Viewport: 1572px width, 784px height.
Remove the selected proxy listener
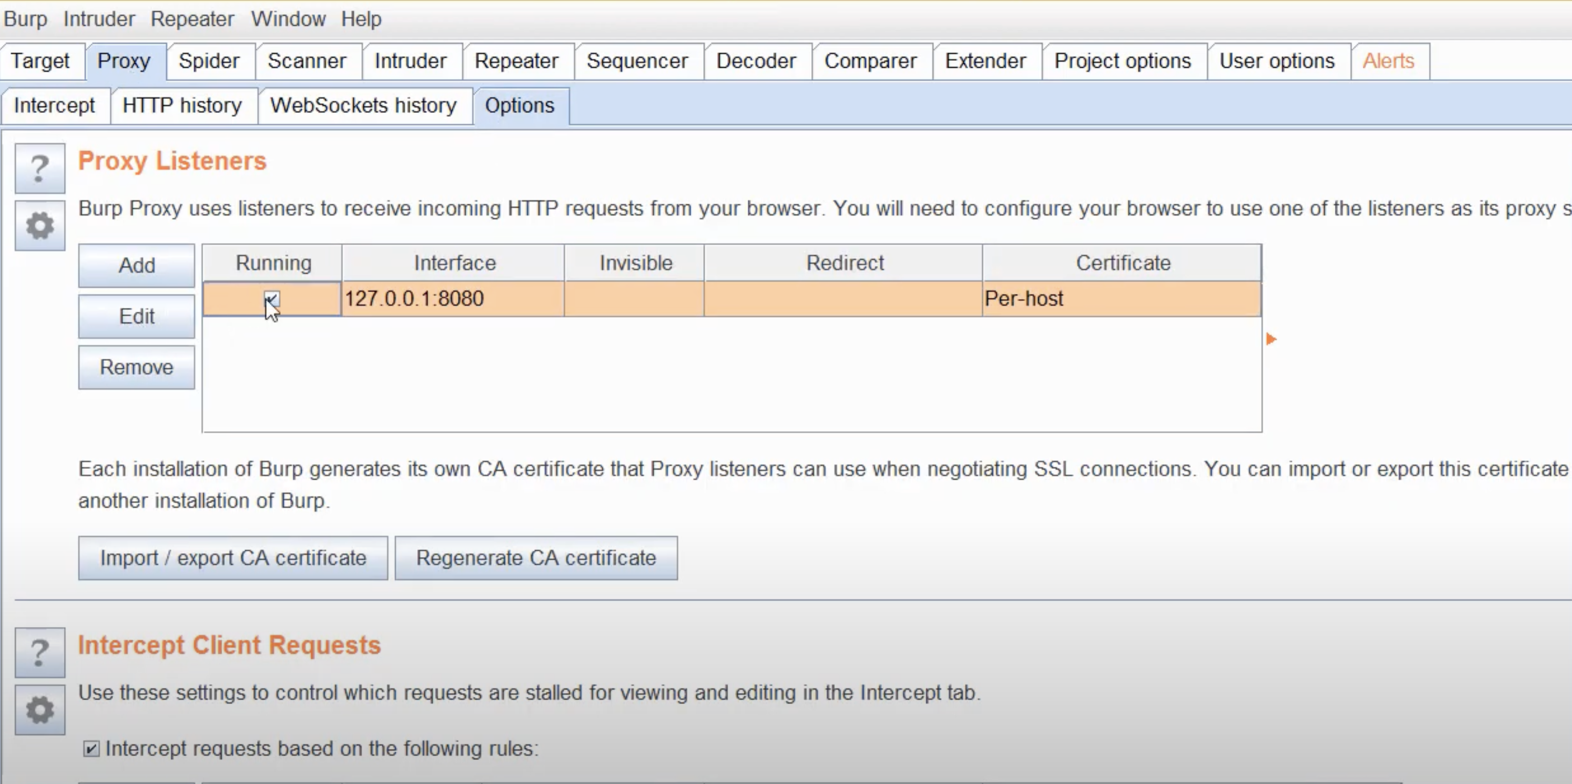(x=137, y=368)
